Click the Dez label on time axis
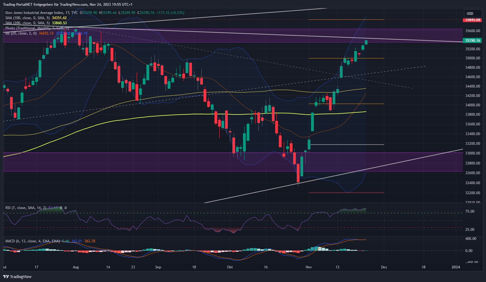The width and height of the screenshot is (486, 282). (x=384, y=267)
